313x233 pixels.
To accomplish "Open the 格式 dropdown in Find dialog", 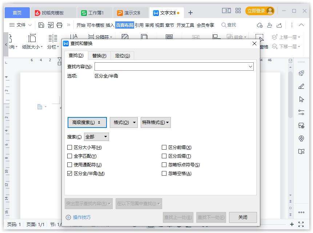I will coord(124,122).
